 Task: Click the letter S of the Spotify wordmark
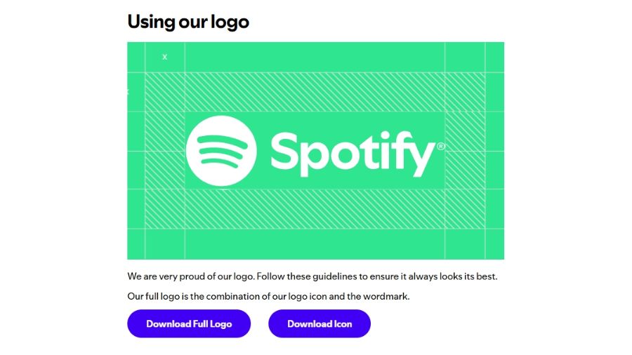click(x=284, y=151)
